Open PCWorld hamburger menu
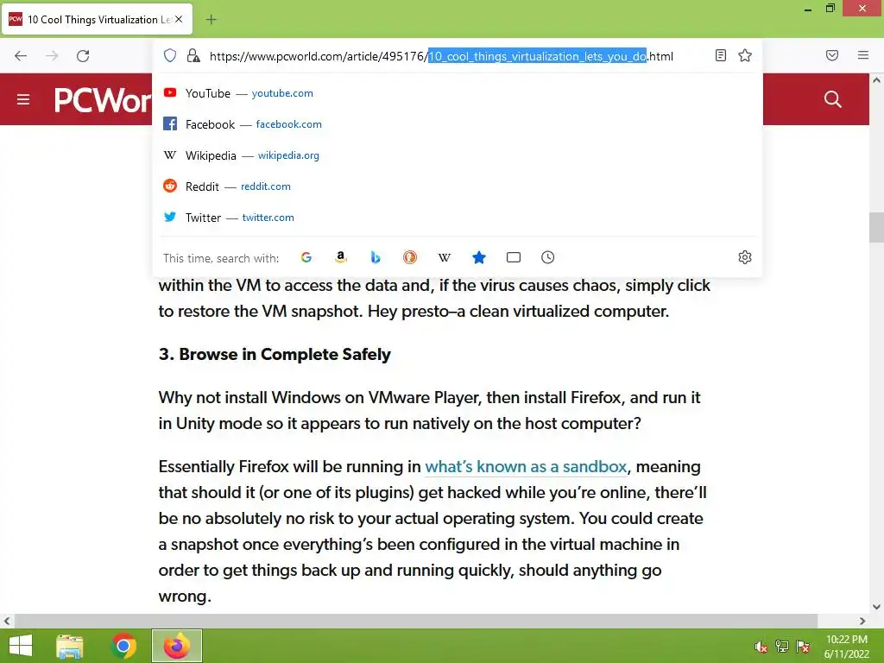 (23, 100)
